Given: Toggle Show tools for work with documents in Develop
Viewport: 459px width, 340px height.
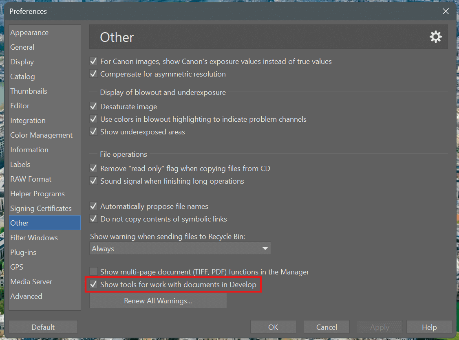Looking at the screenshot, I should coord(94,285).
